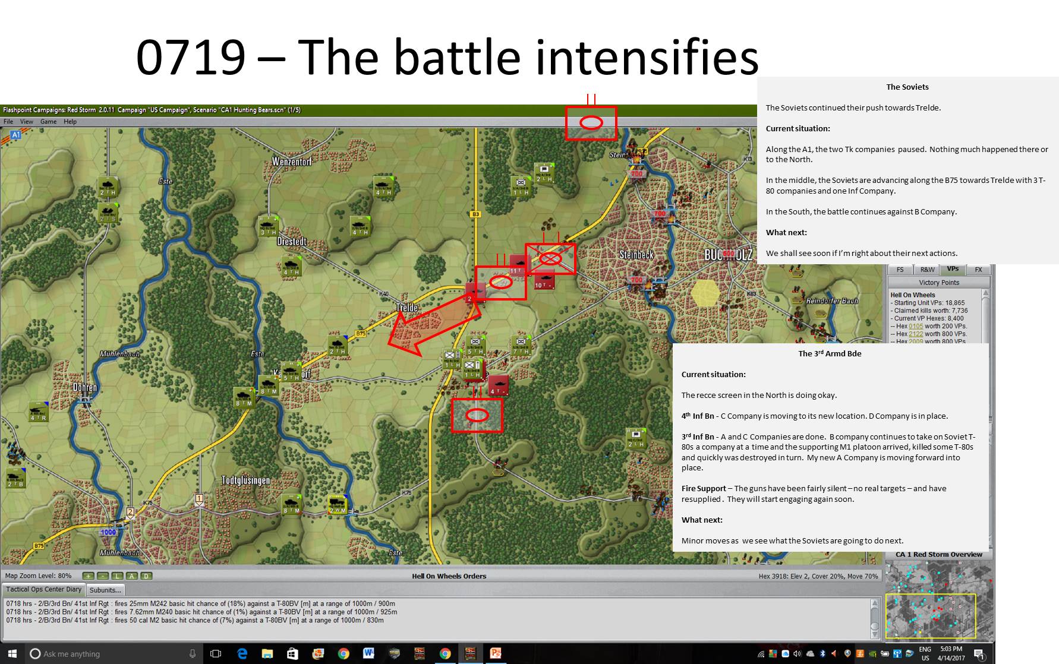The image size is (1059, 664).
Task: Open the Game menu
Action: 49,122
